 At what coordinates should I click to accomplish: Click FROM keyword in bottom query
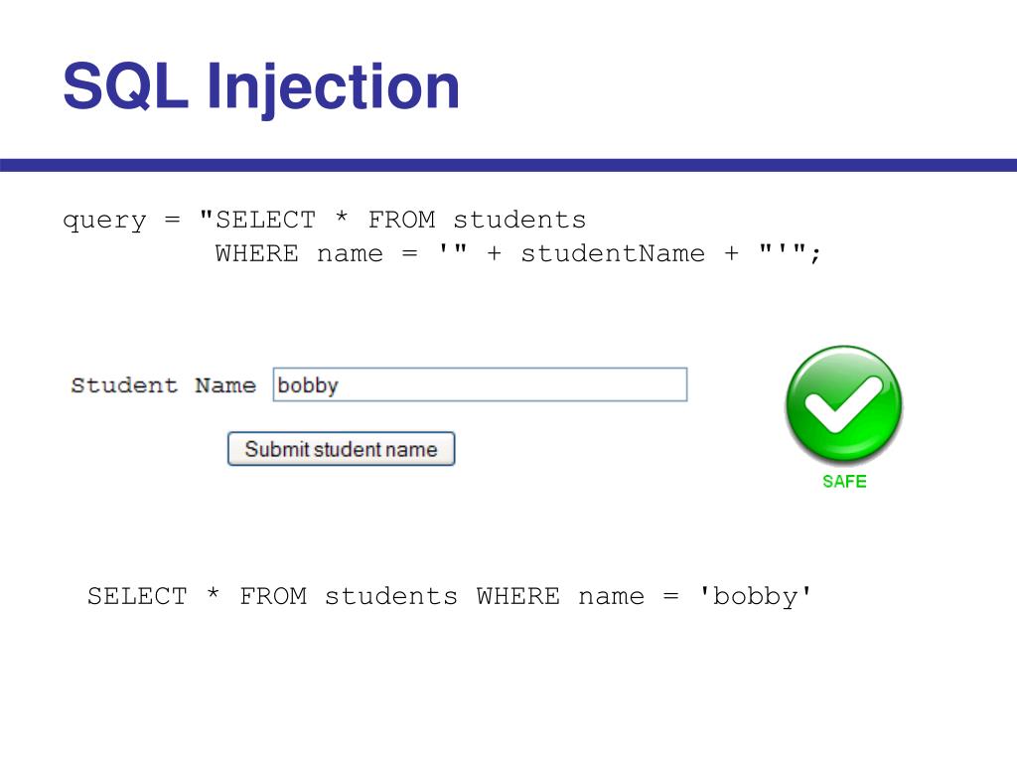coord(273,596)
